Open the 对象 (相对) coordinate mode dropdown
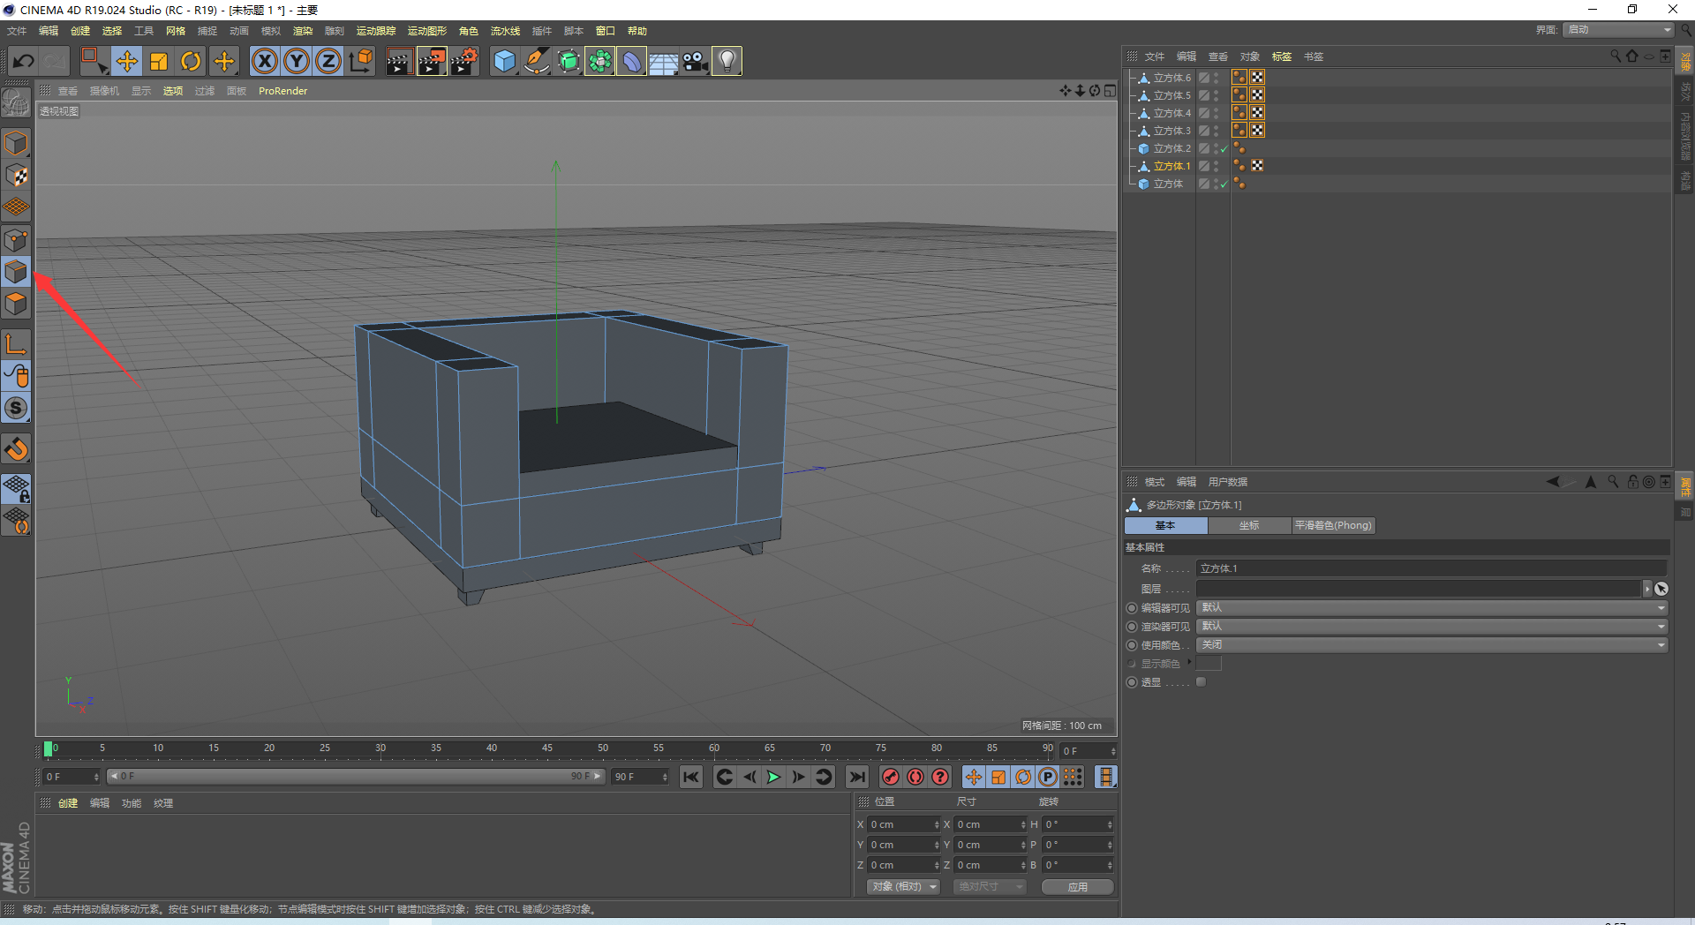Screen dimensions: 1695x925 (x=904, y=887)
